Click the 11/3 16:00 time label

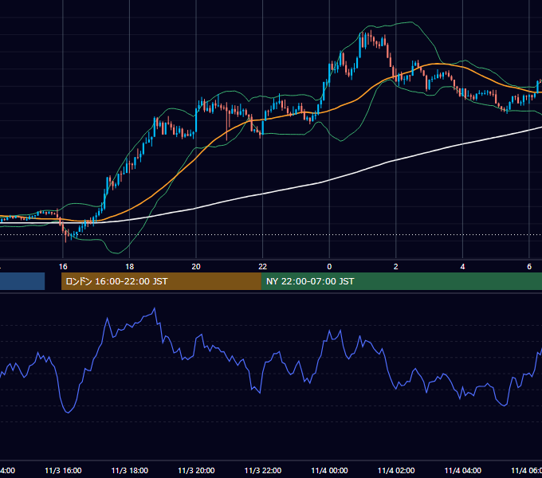(63, 470)
